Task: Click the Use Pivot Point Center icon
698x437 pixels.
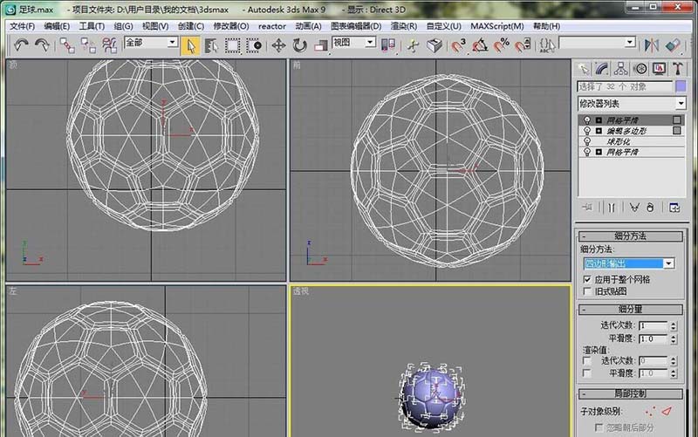Action: point(387,45)
